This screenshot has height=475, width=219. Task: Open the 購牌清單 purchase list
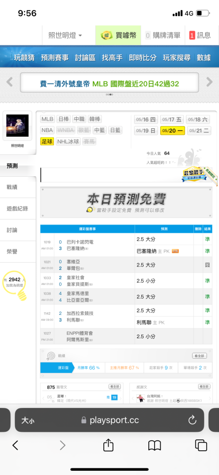pyautogui.click(x=163, y=36)
